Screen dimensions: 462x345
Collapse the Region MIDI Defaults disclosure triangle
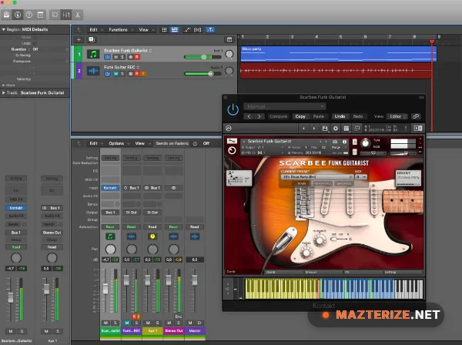click(x=4, y=29)
